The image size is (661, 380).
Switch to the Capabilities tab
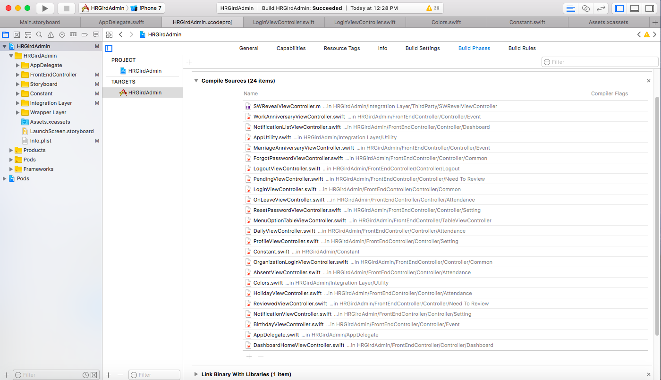tap(291, 48)
